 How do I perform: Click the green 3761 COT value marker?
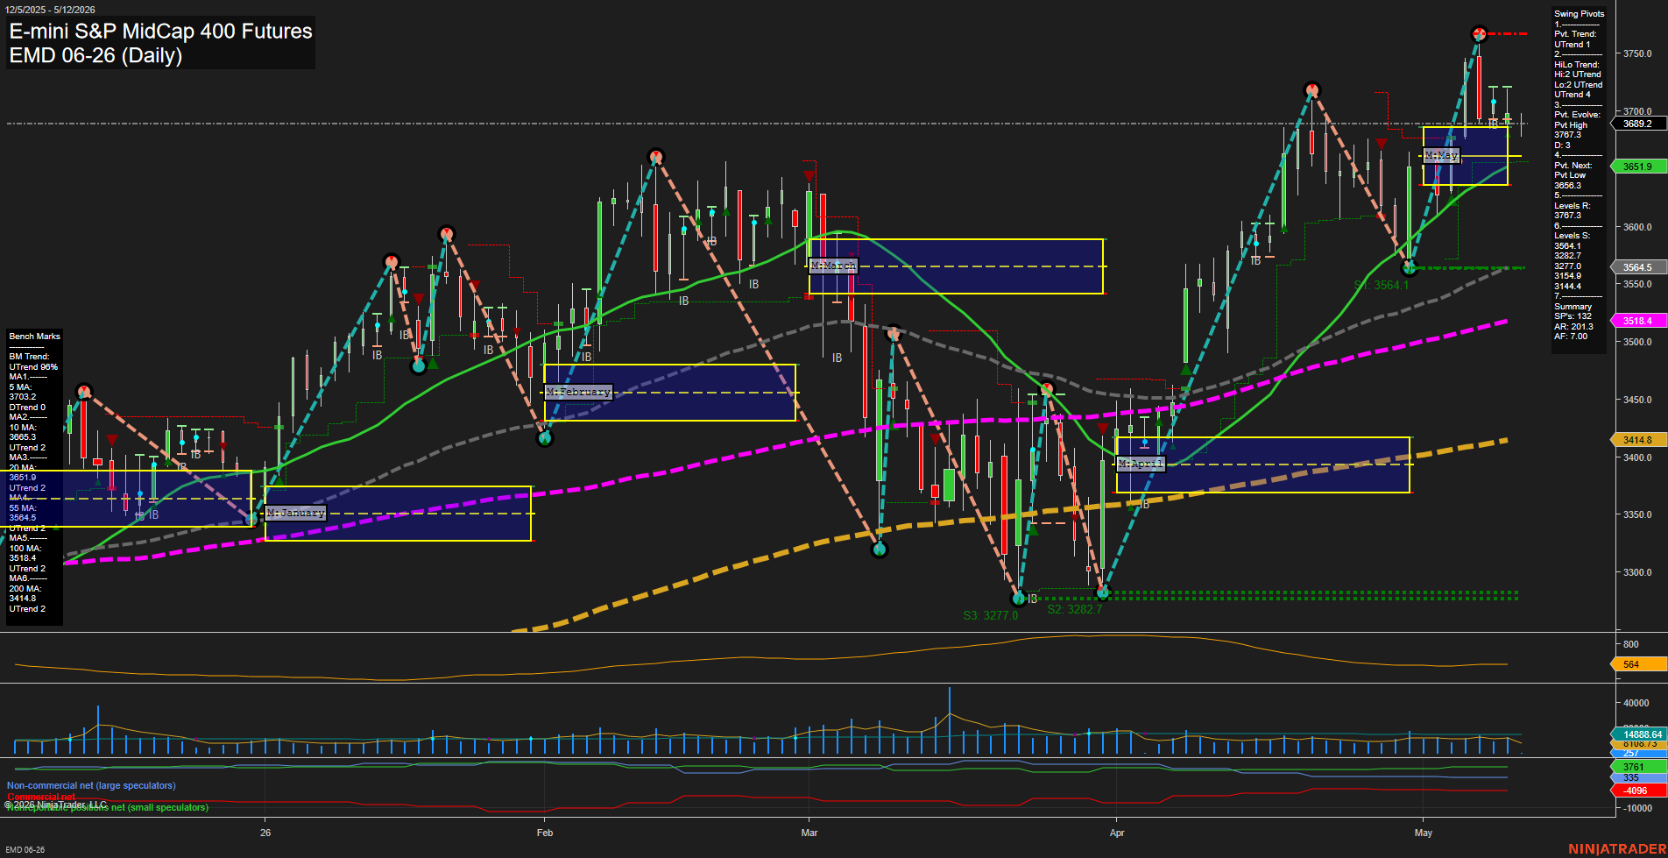point(1637,767)
